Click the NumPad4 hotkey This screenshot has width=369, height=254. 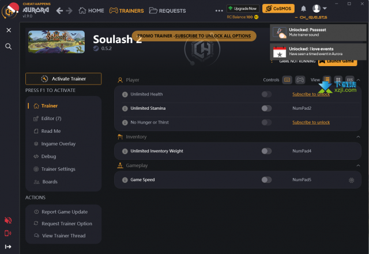pyautogui.click(x=302, y=151)
